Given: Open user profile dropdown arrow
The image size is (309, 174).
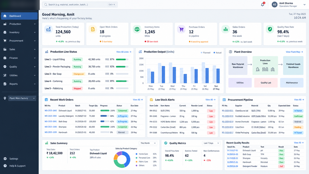Looking at the screenshot, I should 304,5.
